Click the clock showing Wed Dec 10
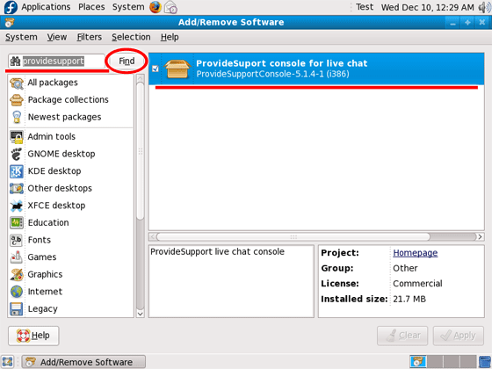492x369 pixels. (427, 7)
